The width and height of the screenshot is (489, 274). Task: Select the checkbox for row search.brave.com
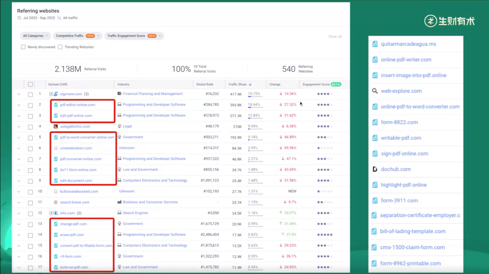point(30,203)
